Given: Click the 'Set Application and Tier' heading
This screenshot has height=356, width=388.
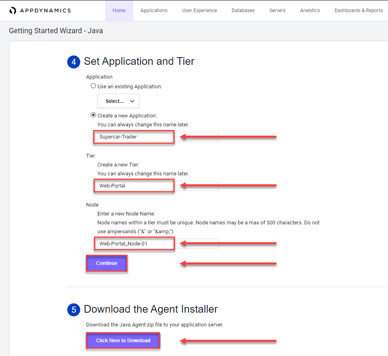Looking at the screenshot, I should point(139,61).
